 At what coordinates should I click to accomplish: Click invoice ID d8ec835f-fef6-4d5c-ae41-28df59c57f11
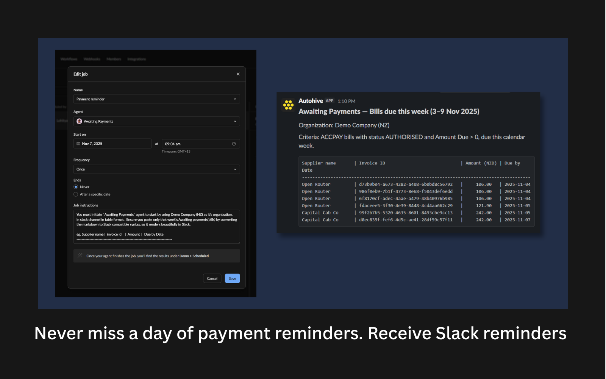coord(406,220)
